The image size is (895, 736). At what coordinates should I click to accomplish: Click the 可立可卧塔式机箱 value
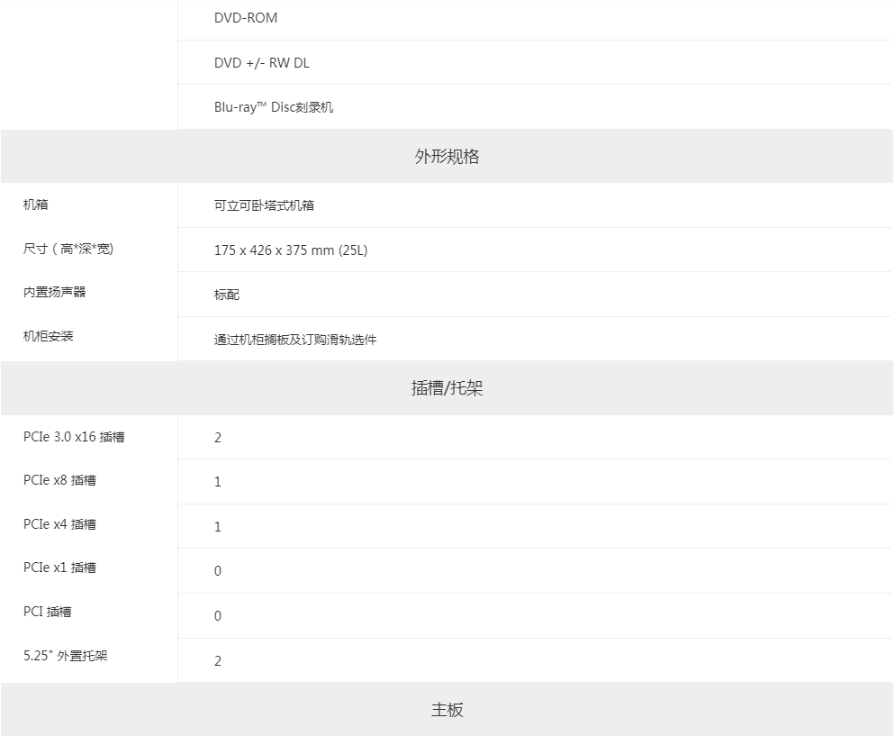pyautogui.click(x=265, y=205)
